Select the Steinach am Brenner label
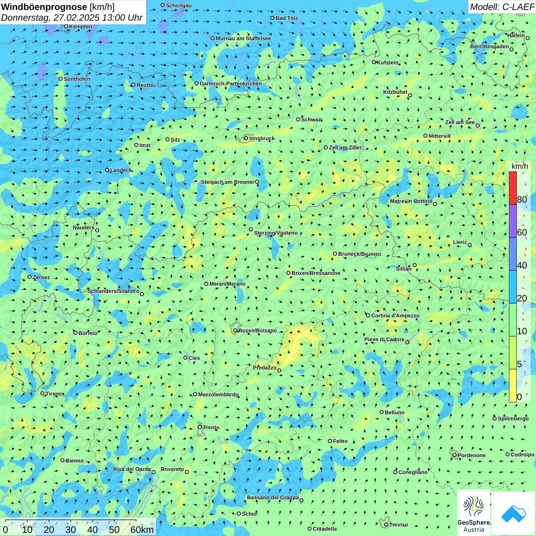 227,182
